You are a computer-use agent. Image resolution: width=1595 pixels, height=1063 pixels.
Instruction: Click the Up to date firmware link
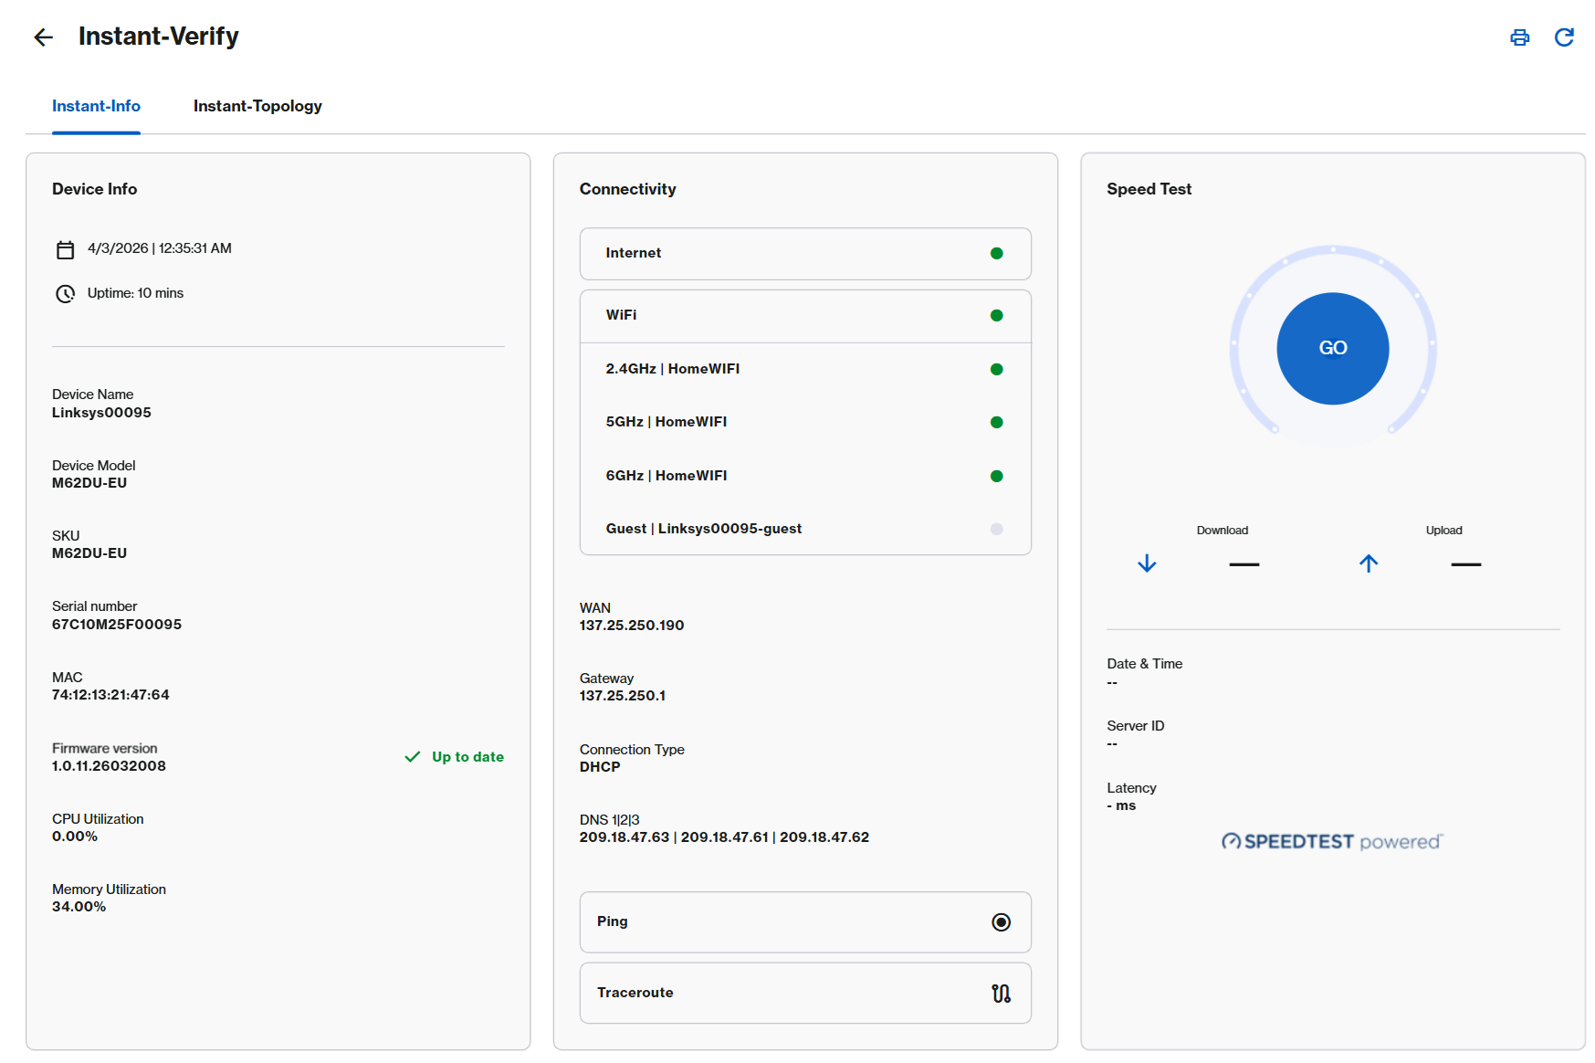(467, 756)
